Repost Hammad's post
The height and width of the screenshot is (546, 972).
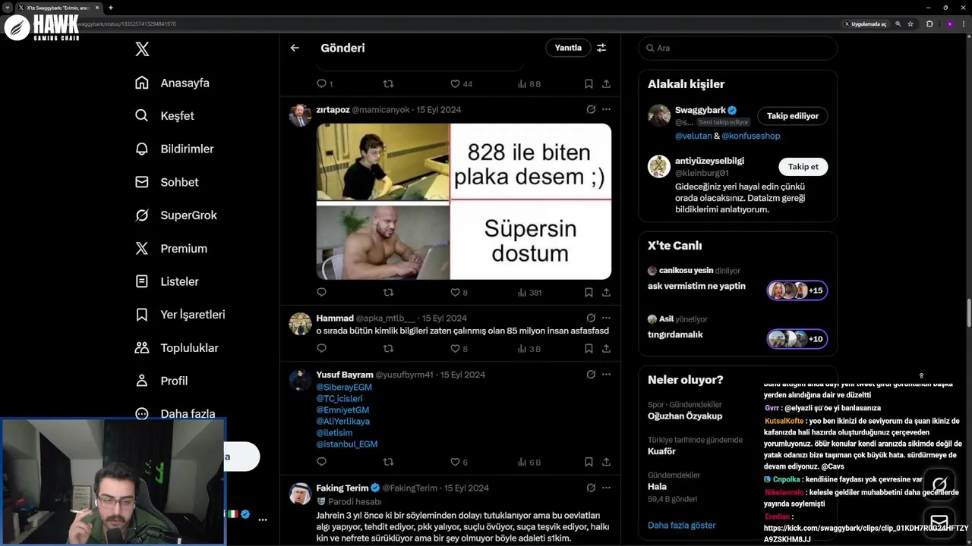(x=388, y=349)
